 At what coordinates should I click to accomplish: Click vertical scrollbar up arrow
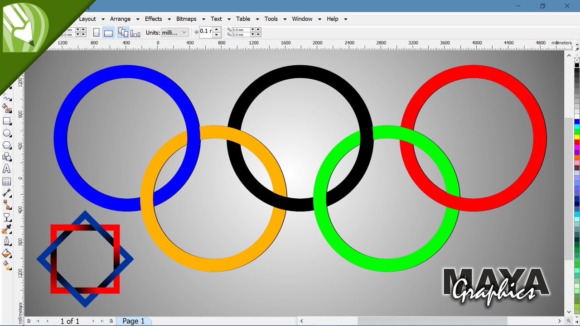click(x=569, y=55)
